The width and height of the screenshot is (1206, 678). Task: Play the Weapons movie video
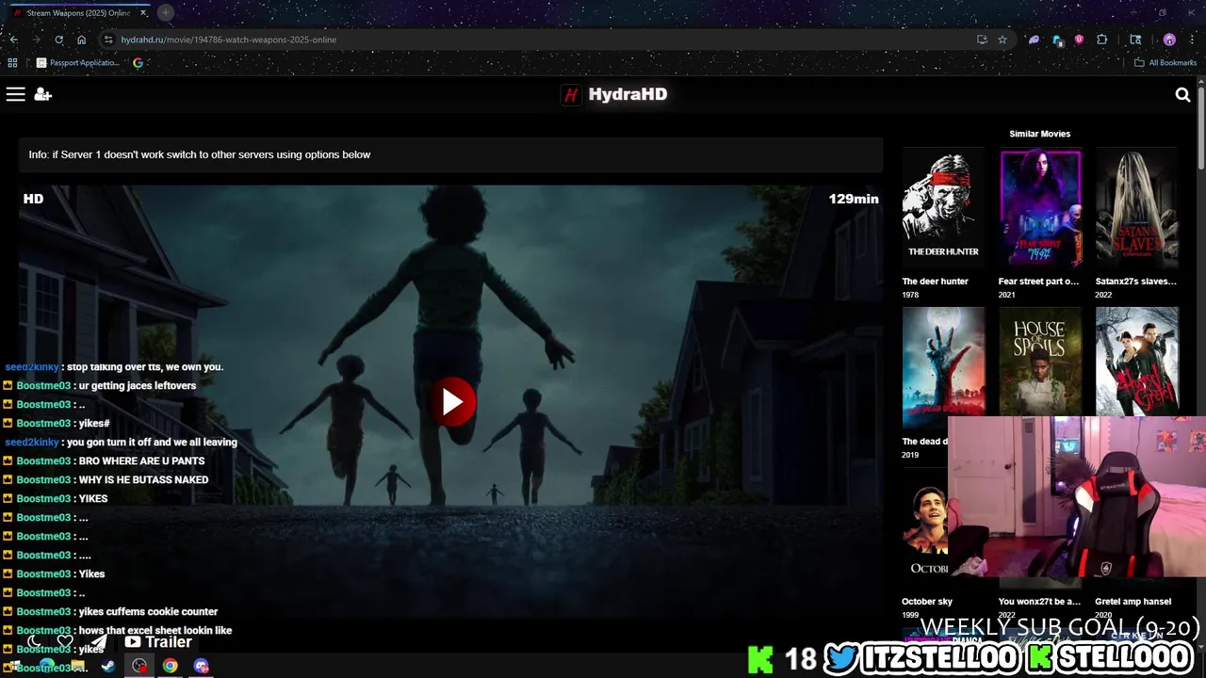[x=452, y=402]
